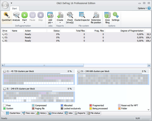Click 'C: - 45 720 clusters per block' label

pyautogui.click(x=21, y=71)
